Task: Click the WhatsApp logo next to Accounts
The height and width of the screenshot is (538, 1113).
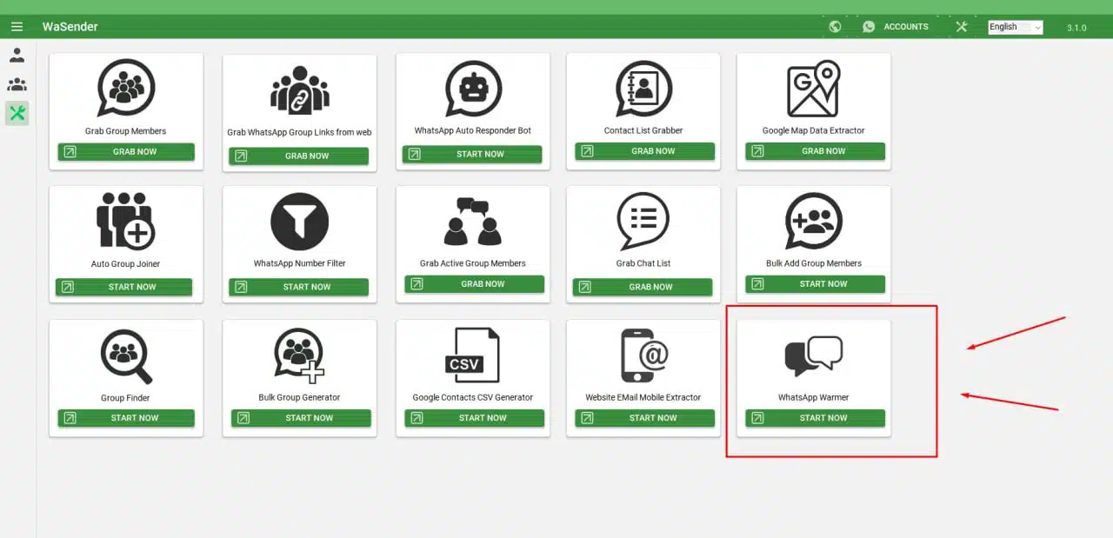Action: (869, 27)
